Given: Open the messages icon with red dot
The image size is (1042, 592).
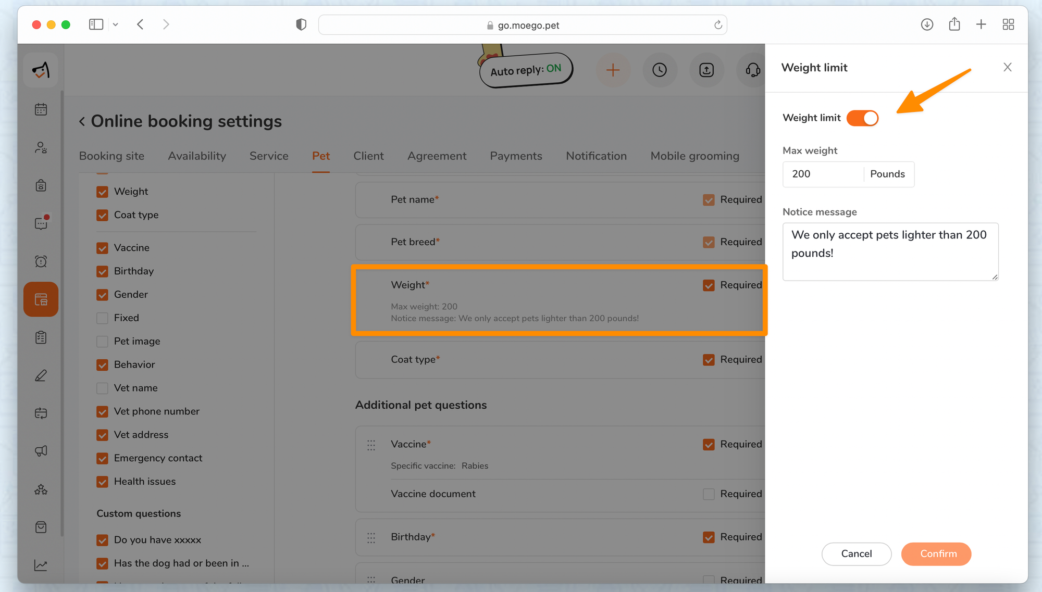Looking at the screenshot, I should (41, 223).
